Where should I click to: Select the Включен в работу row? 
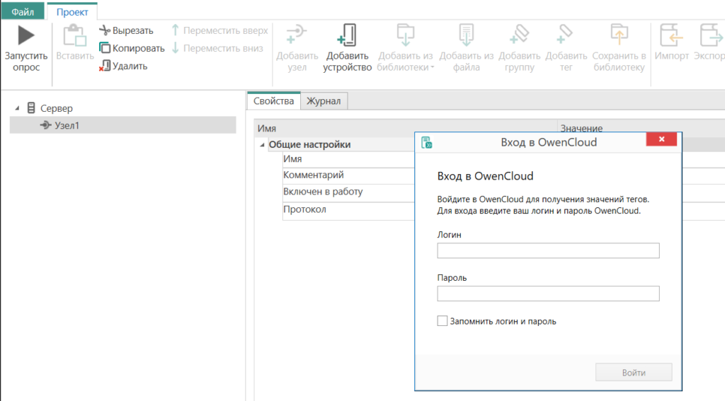pos(348,192)
